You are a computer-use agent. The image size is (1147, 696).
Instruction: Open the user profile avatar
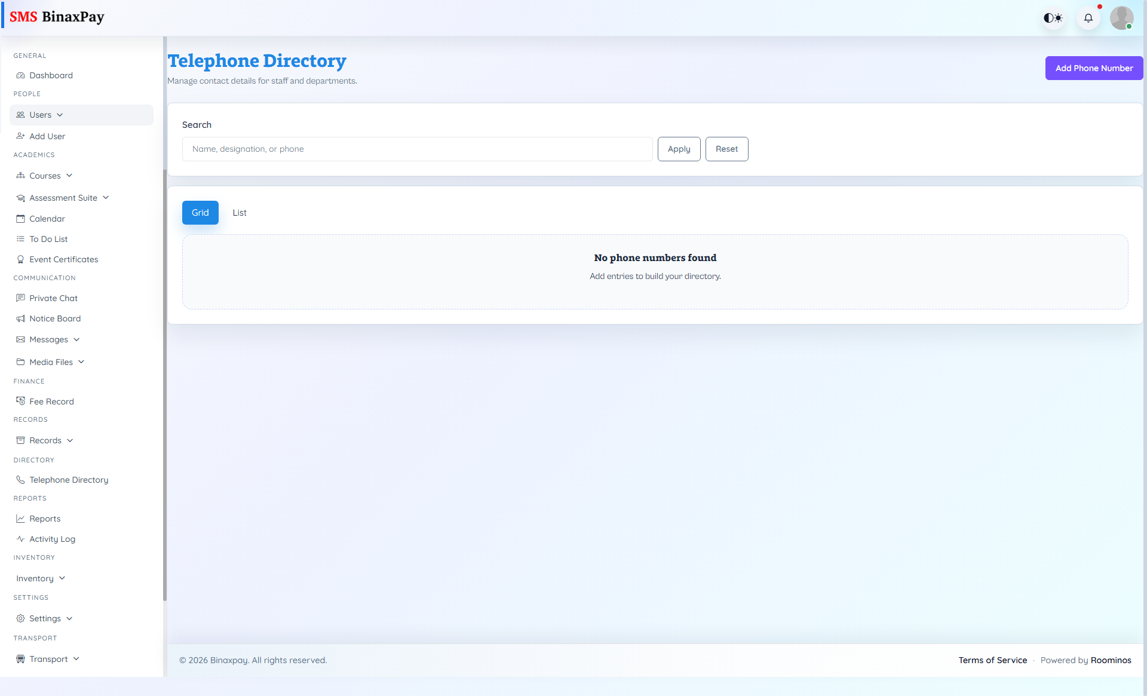point(1121,18)
